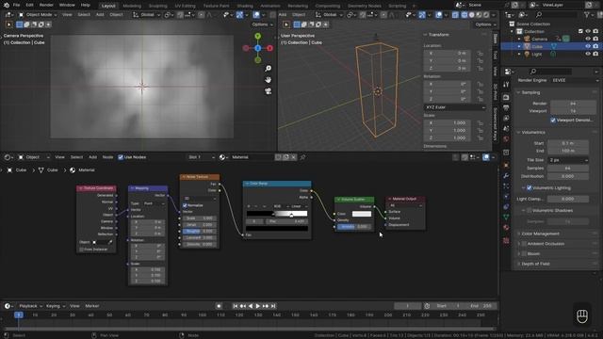Switch to Geometry Nodes workspace tab
Screen dimensions: 603x339
[365, 6]
